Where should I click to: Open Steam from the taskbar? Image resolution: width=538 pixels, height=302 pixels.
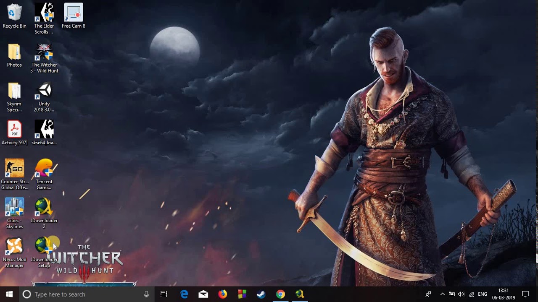(261, 294)
